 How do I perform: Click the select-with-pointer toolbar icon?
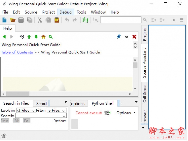(96, 20)
